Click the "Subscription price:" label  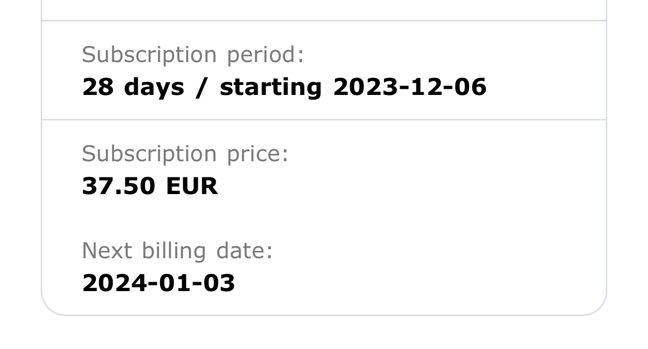point(185,154)
